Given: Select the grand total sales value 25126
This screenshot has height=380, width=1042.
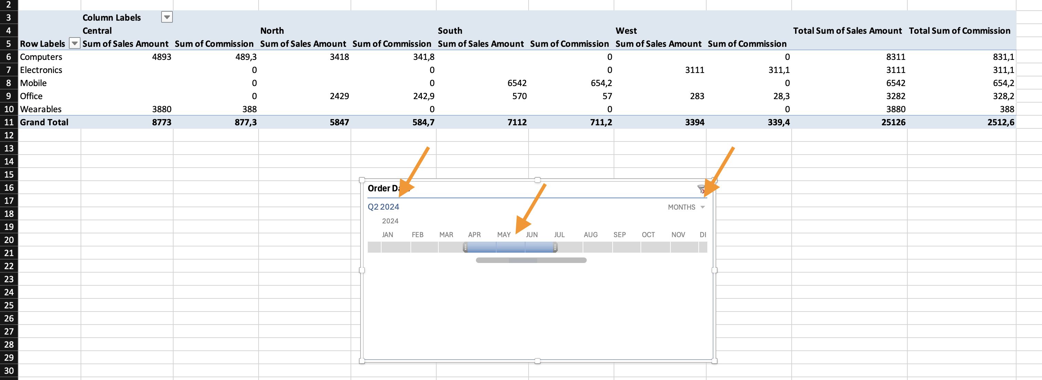Looking at the screenshot, I should point(893,122).
